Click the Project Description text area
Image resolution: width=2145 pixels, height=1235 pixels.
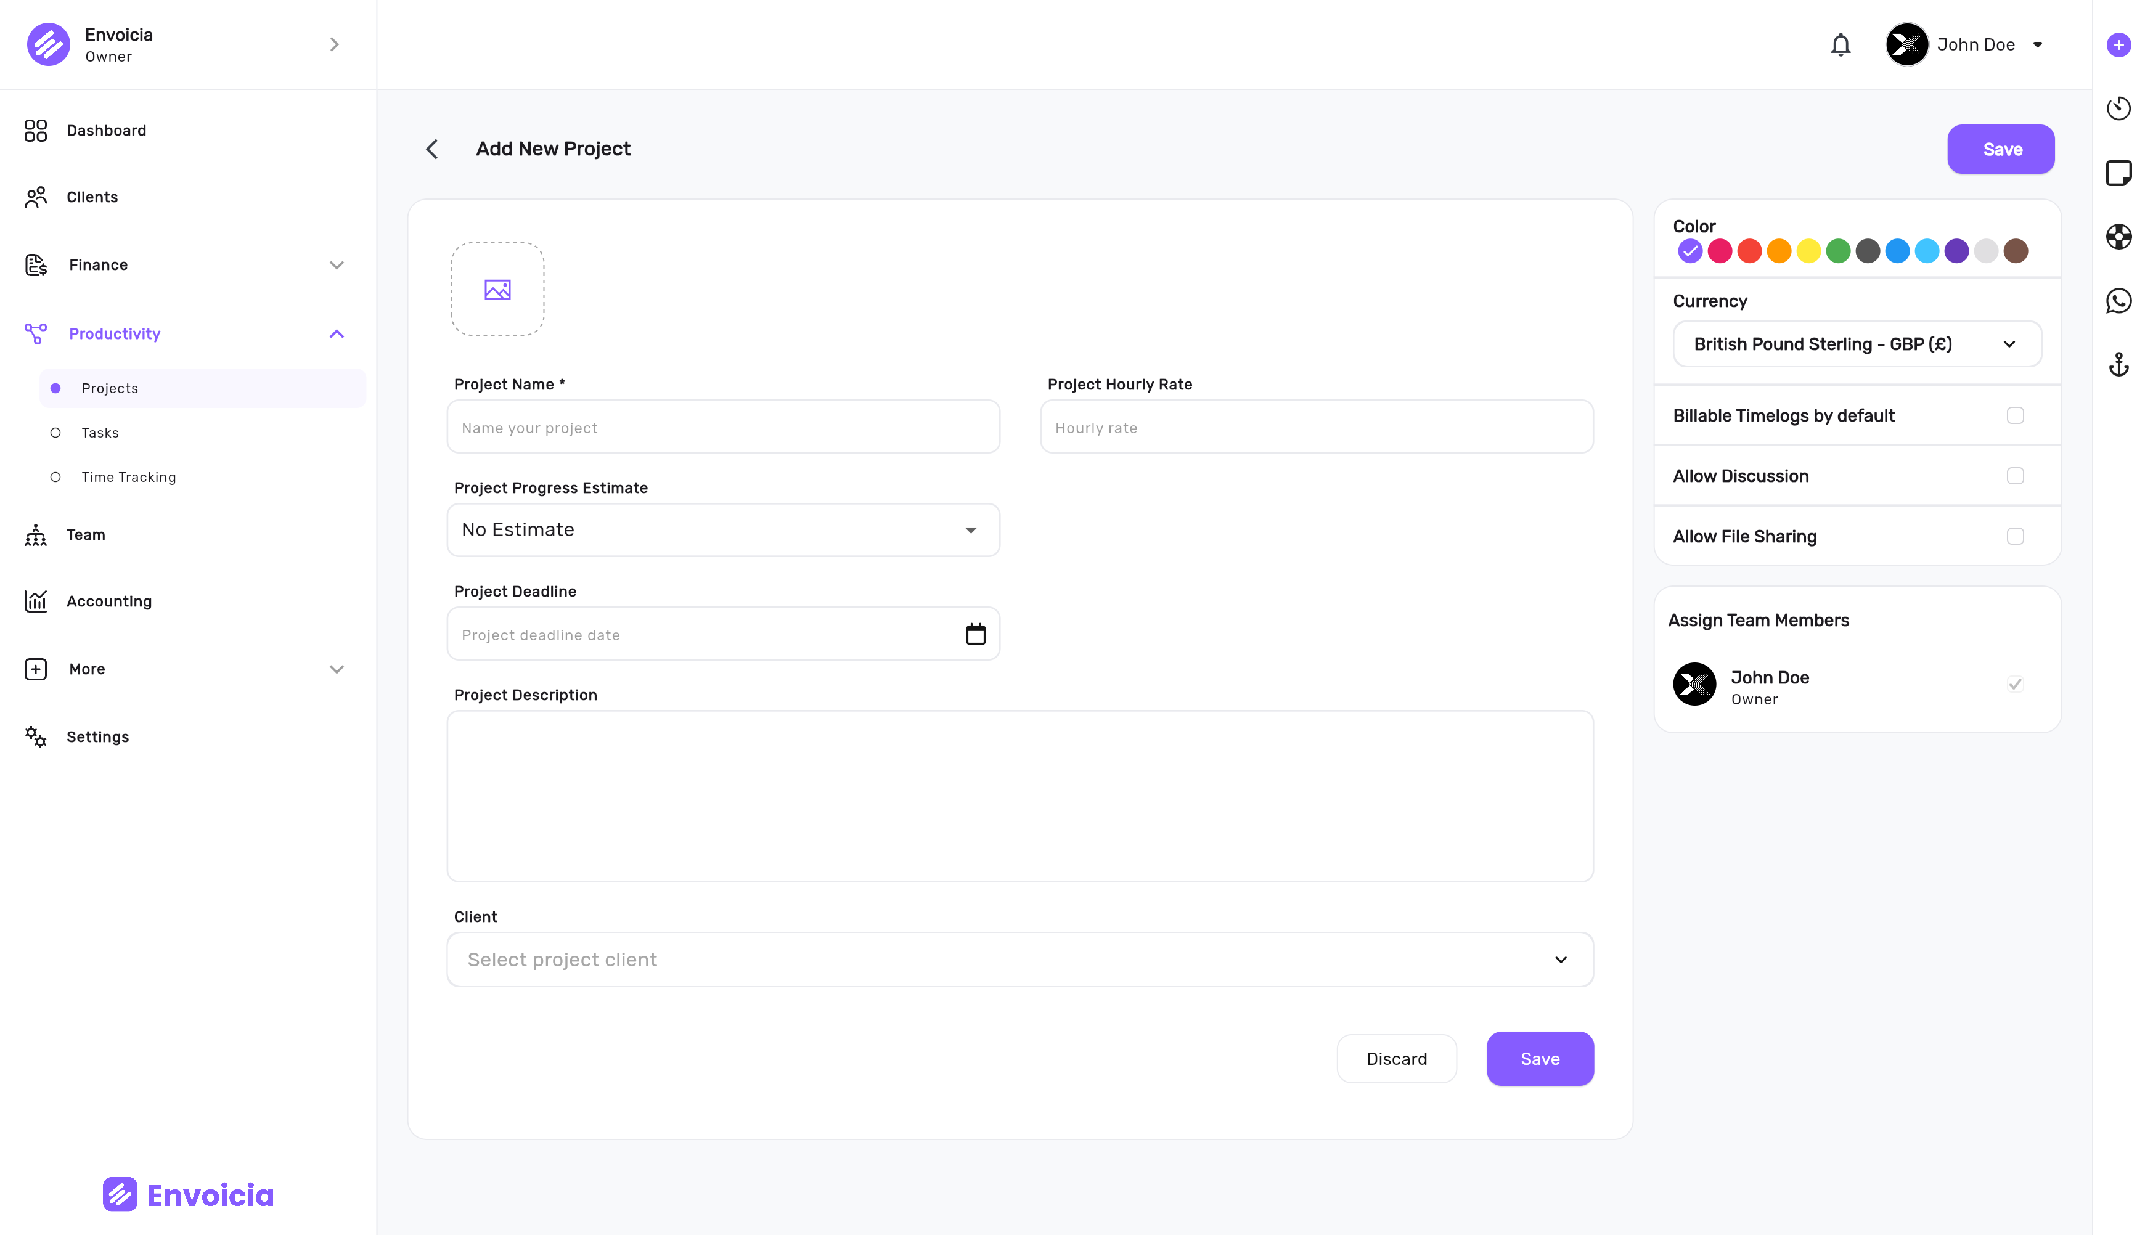[x=1019, y=796]
